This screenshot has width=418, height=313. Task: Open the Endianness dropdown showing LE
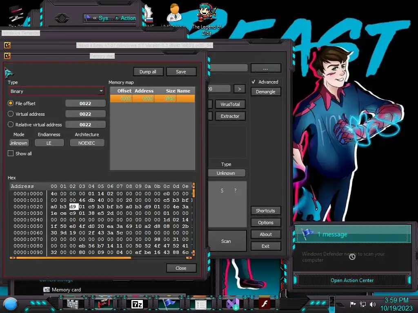(x=49, y=143)
